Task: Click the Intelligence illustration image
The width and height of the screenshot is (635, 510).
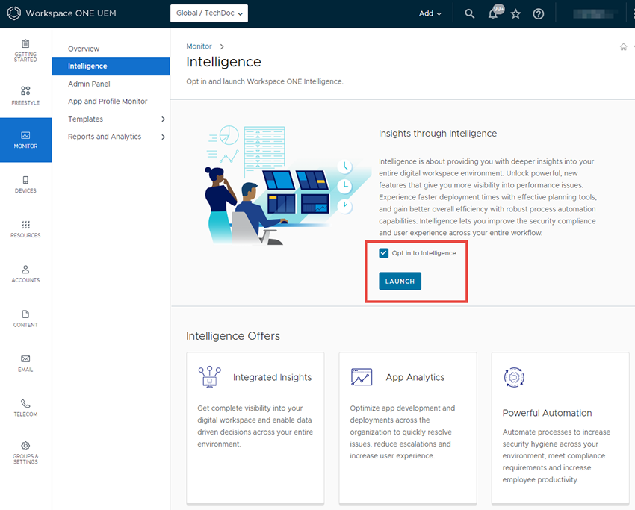Action: point(288,184)
